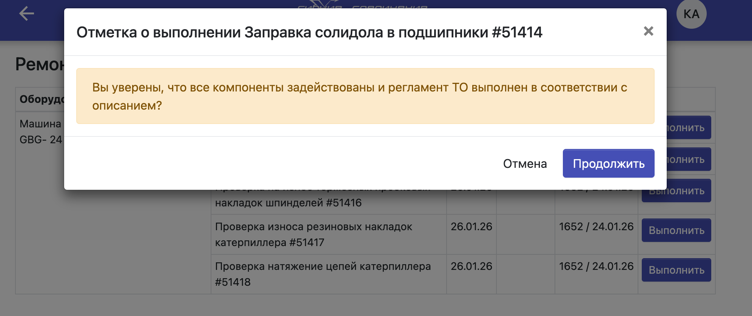Click the Оборуд column header

[42, 99]
